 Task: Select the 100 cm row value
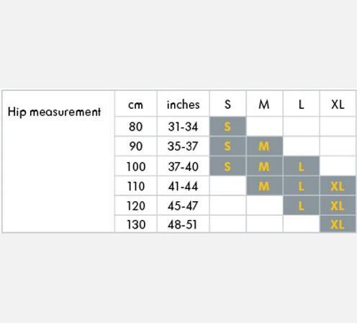click(x=136, y=167)
